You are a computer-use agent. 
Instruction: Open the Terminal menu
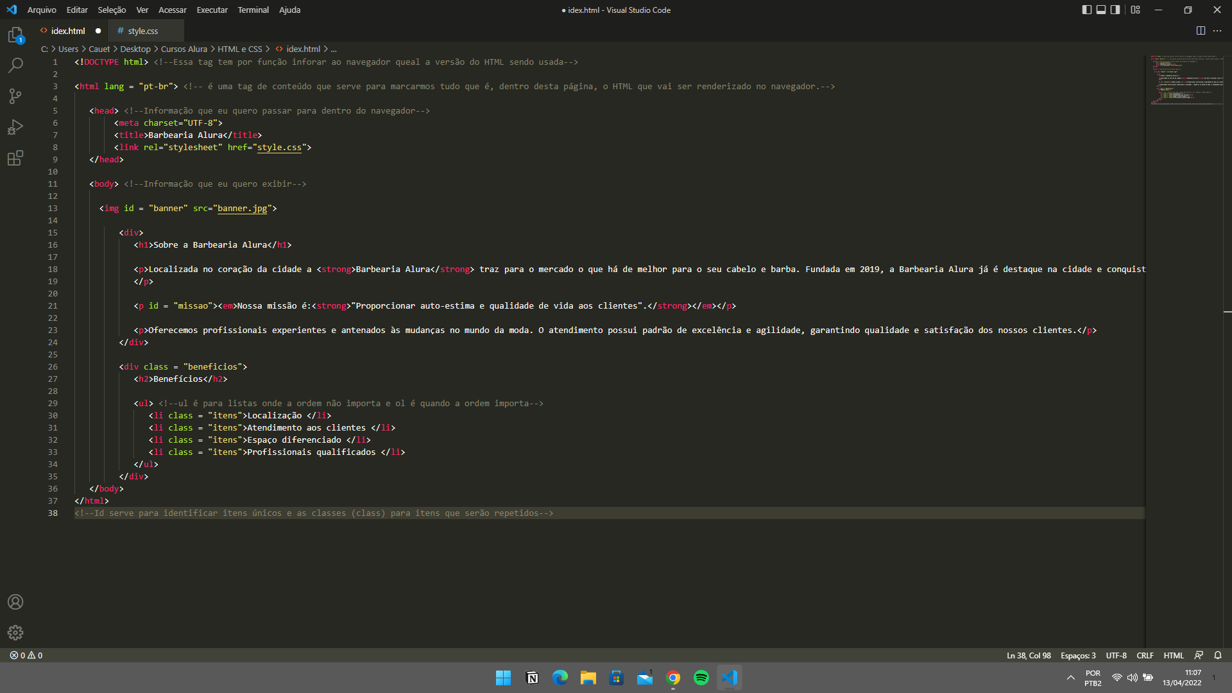click(x=253, y=10)
